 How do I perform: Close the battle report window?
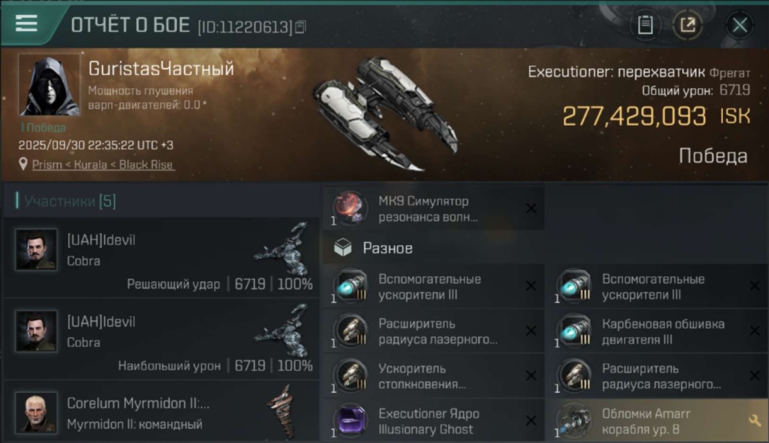point(739,25)
